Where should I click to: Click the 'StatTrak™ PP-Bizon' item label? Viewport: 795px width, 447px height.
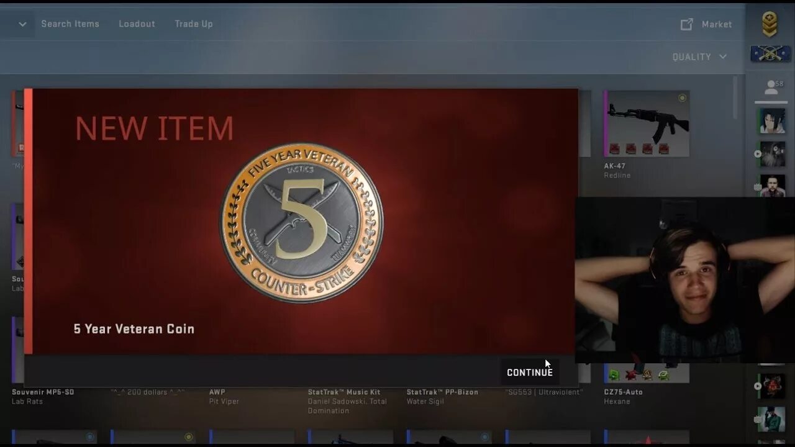click(x=442, y=392)
